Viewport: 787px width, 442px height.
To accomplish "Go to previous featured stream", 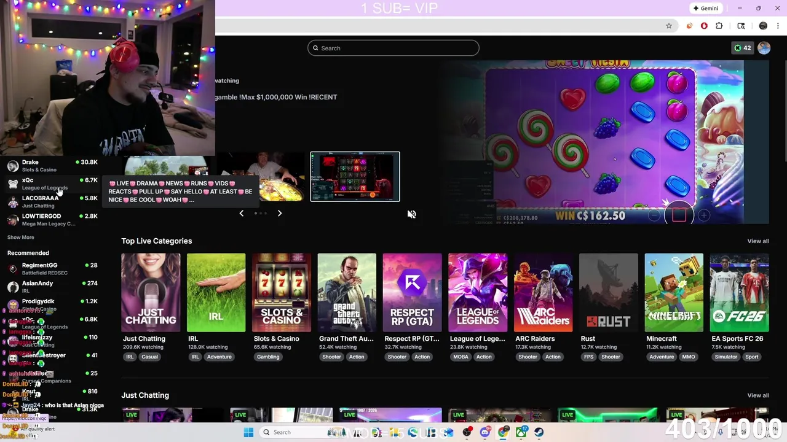I will point(241,213).
